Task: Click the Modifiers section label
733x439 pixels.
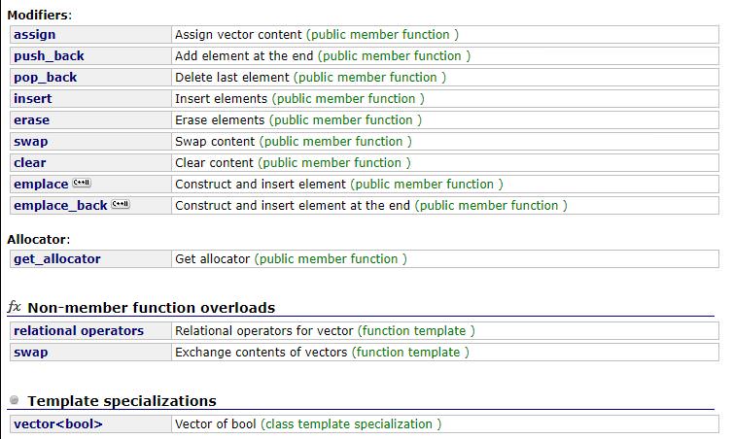Action: 39,15
